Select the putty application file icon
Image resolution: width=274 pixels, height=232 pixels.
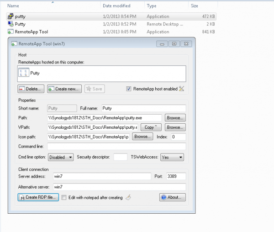coord(11,16)
